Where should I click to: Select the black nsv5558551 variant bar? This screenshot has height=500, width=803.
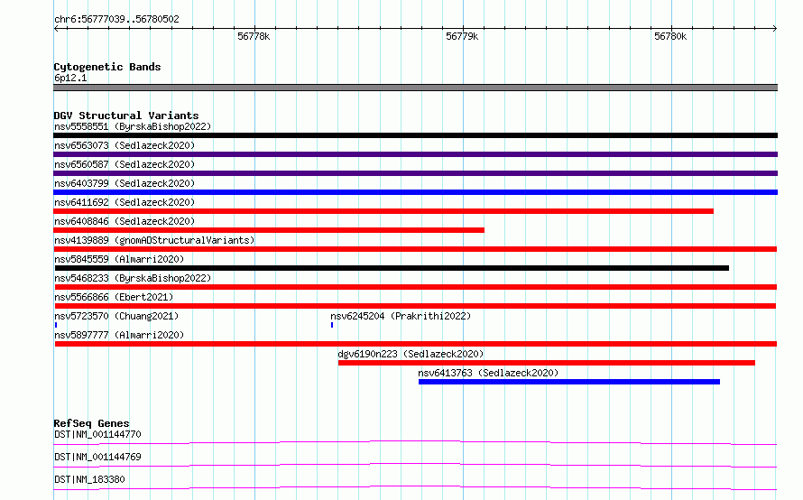(415, 135)
